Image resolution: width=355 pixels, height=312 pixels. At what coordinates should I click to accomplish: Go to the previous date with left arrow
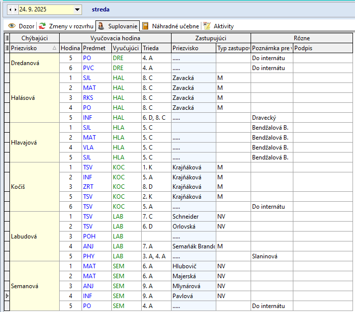pos(10,9)
